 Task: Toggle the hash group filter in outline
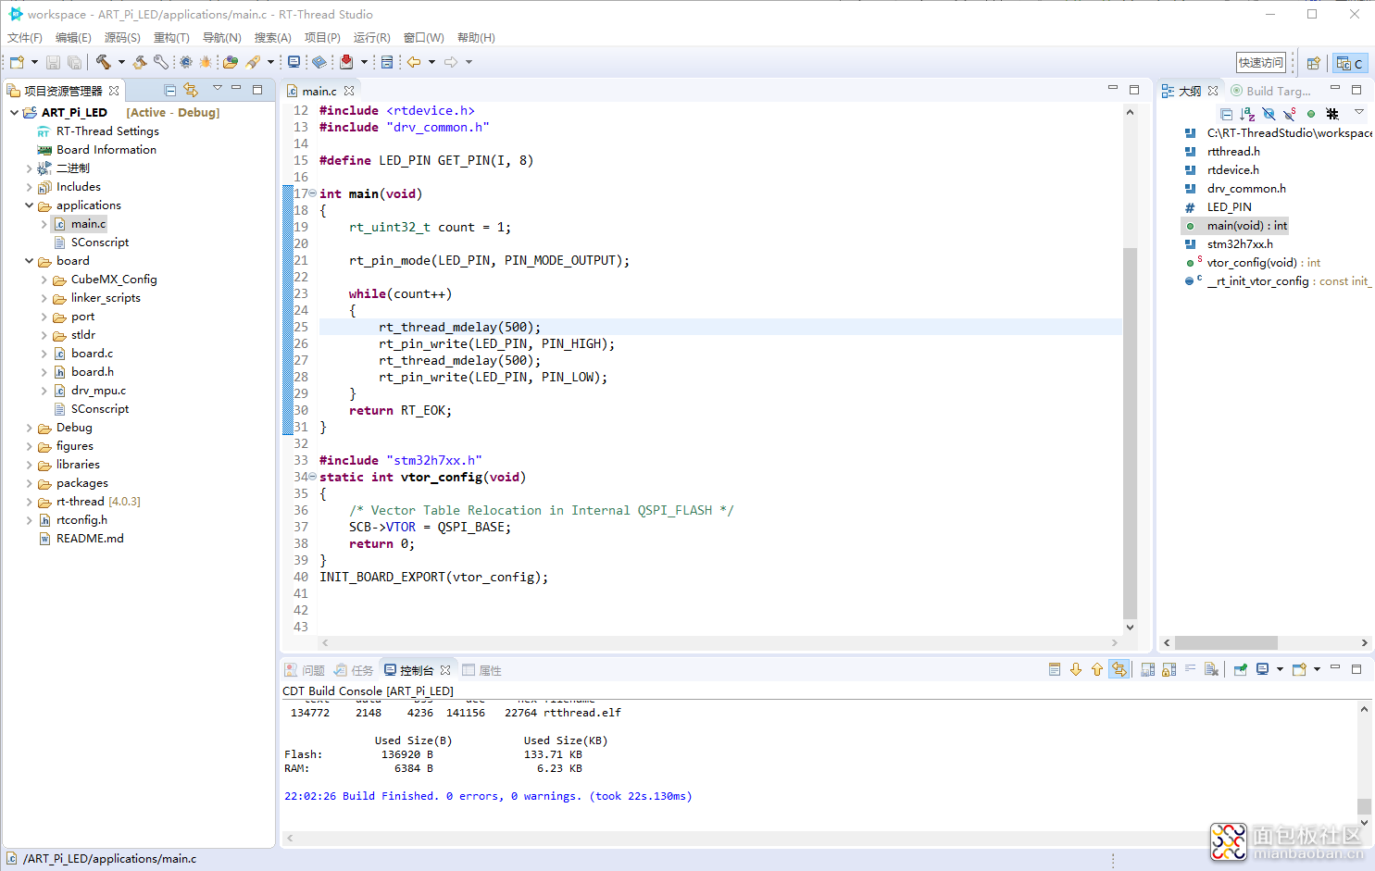tap(1332, 114)
